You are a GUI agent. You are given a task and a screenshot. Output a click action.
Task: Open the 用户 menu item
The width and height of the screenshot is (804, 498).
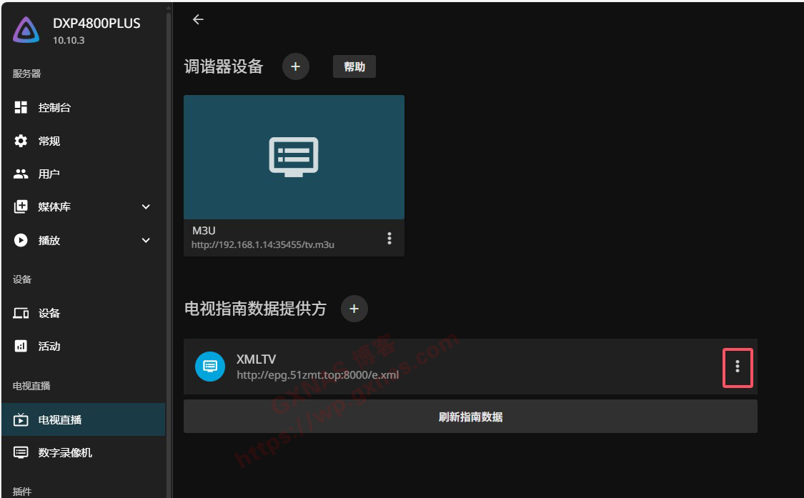(49, 174)
